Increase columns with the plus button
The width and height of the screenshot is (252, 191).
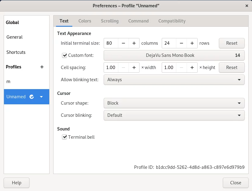pyautogui.click(x=134, y=43)
